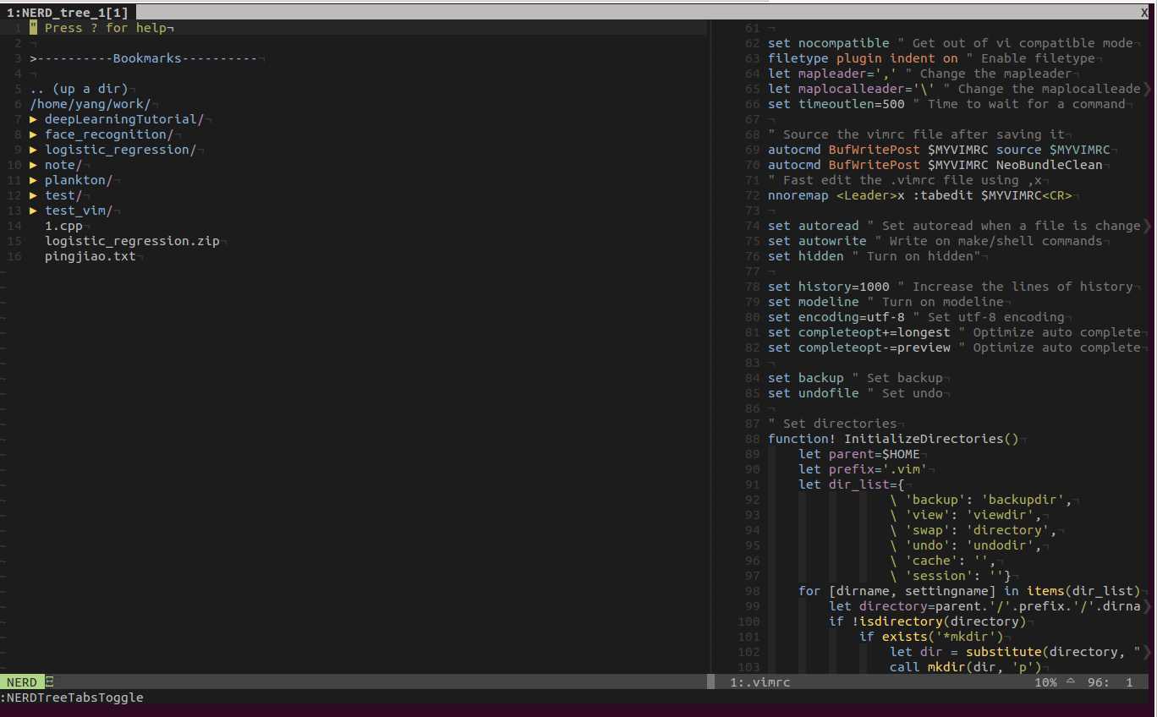Click the 'set backup' line
This screenshot has width=1157, height=717.
click(x=855, y=378)
